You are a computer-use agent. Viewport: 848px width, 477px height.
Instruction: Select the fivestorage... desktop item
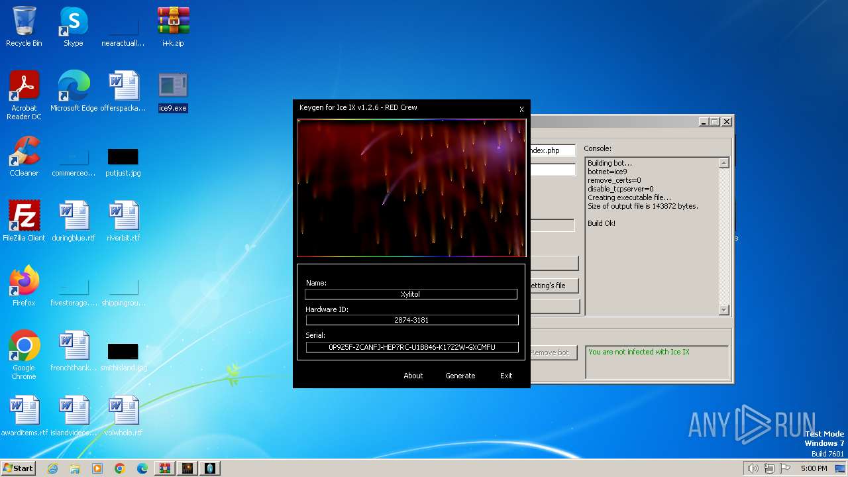[74, 293]
